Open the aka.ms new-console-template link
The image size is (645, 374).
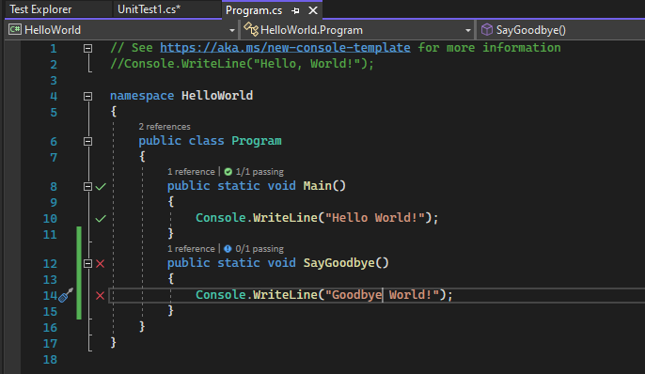click(x=285, y=48)
